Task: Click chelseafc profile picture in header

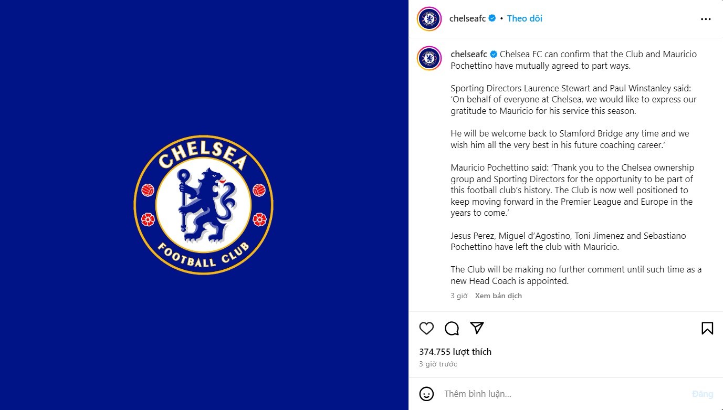Action: click(429, 19)
